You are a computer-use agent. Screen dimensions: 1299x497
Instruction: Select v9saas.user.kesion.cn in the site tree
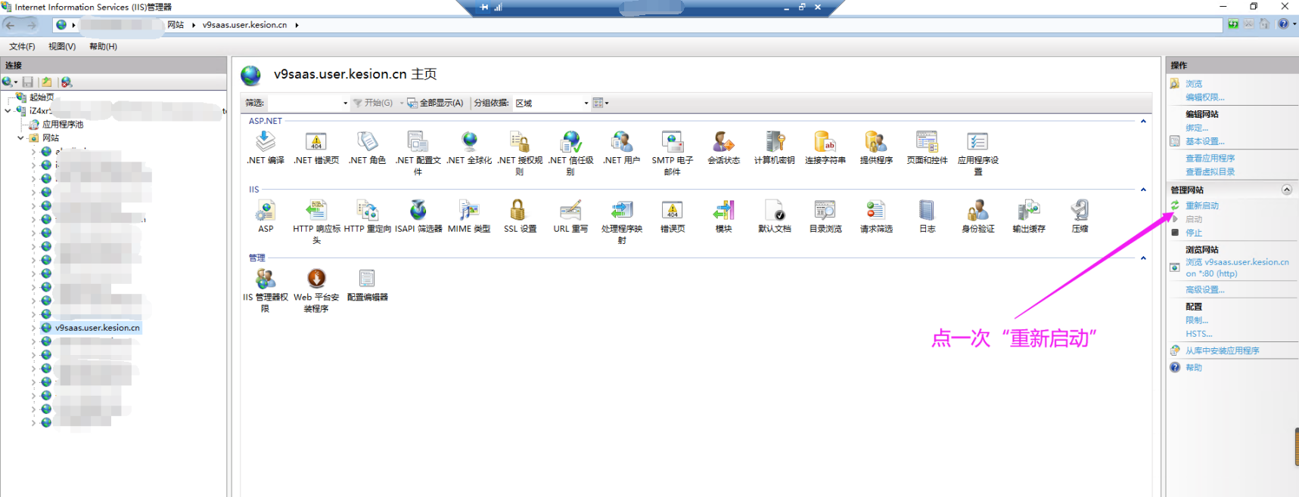(x=97, y=328)
